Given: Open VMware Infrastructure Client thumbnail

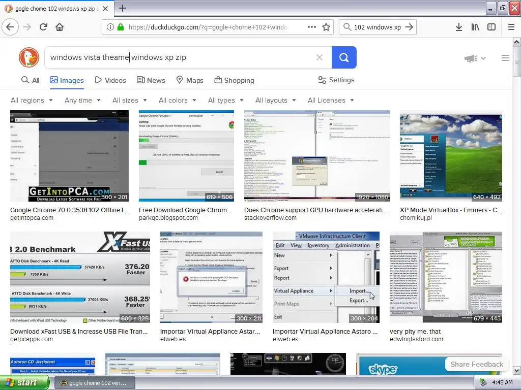Looking at the screenshot, I should tap(326, 277).
